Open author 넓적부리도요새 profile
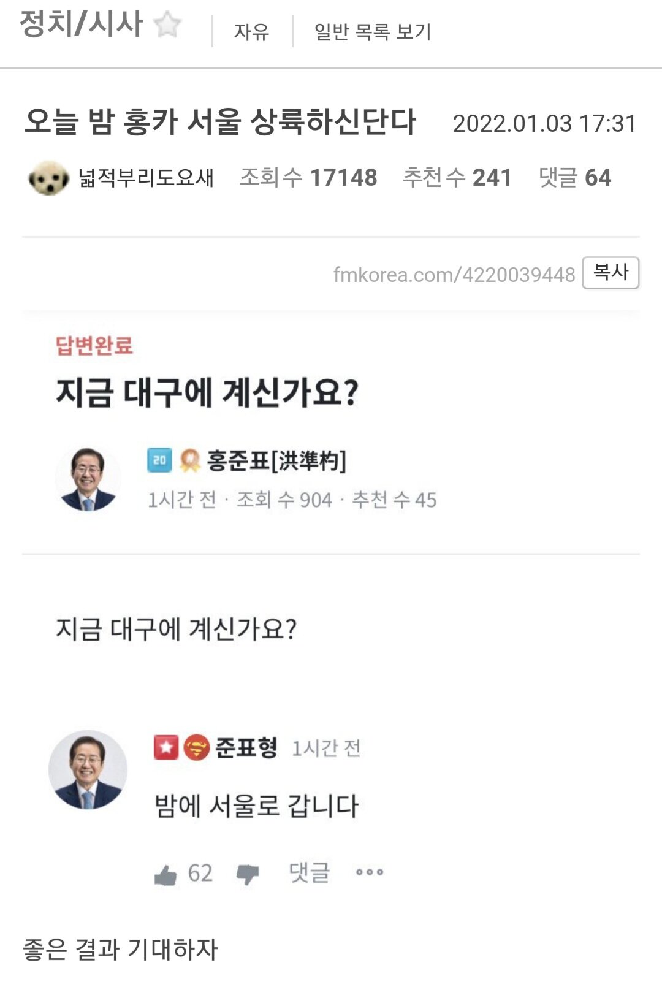The image size is (662, 987). click(146, 178)
